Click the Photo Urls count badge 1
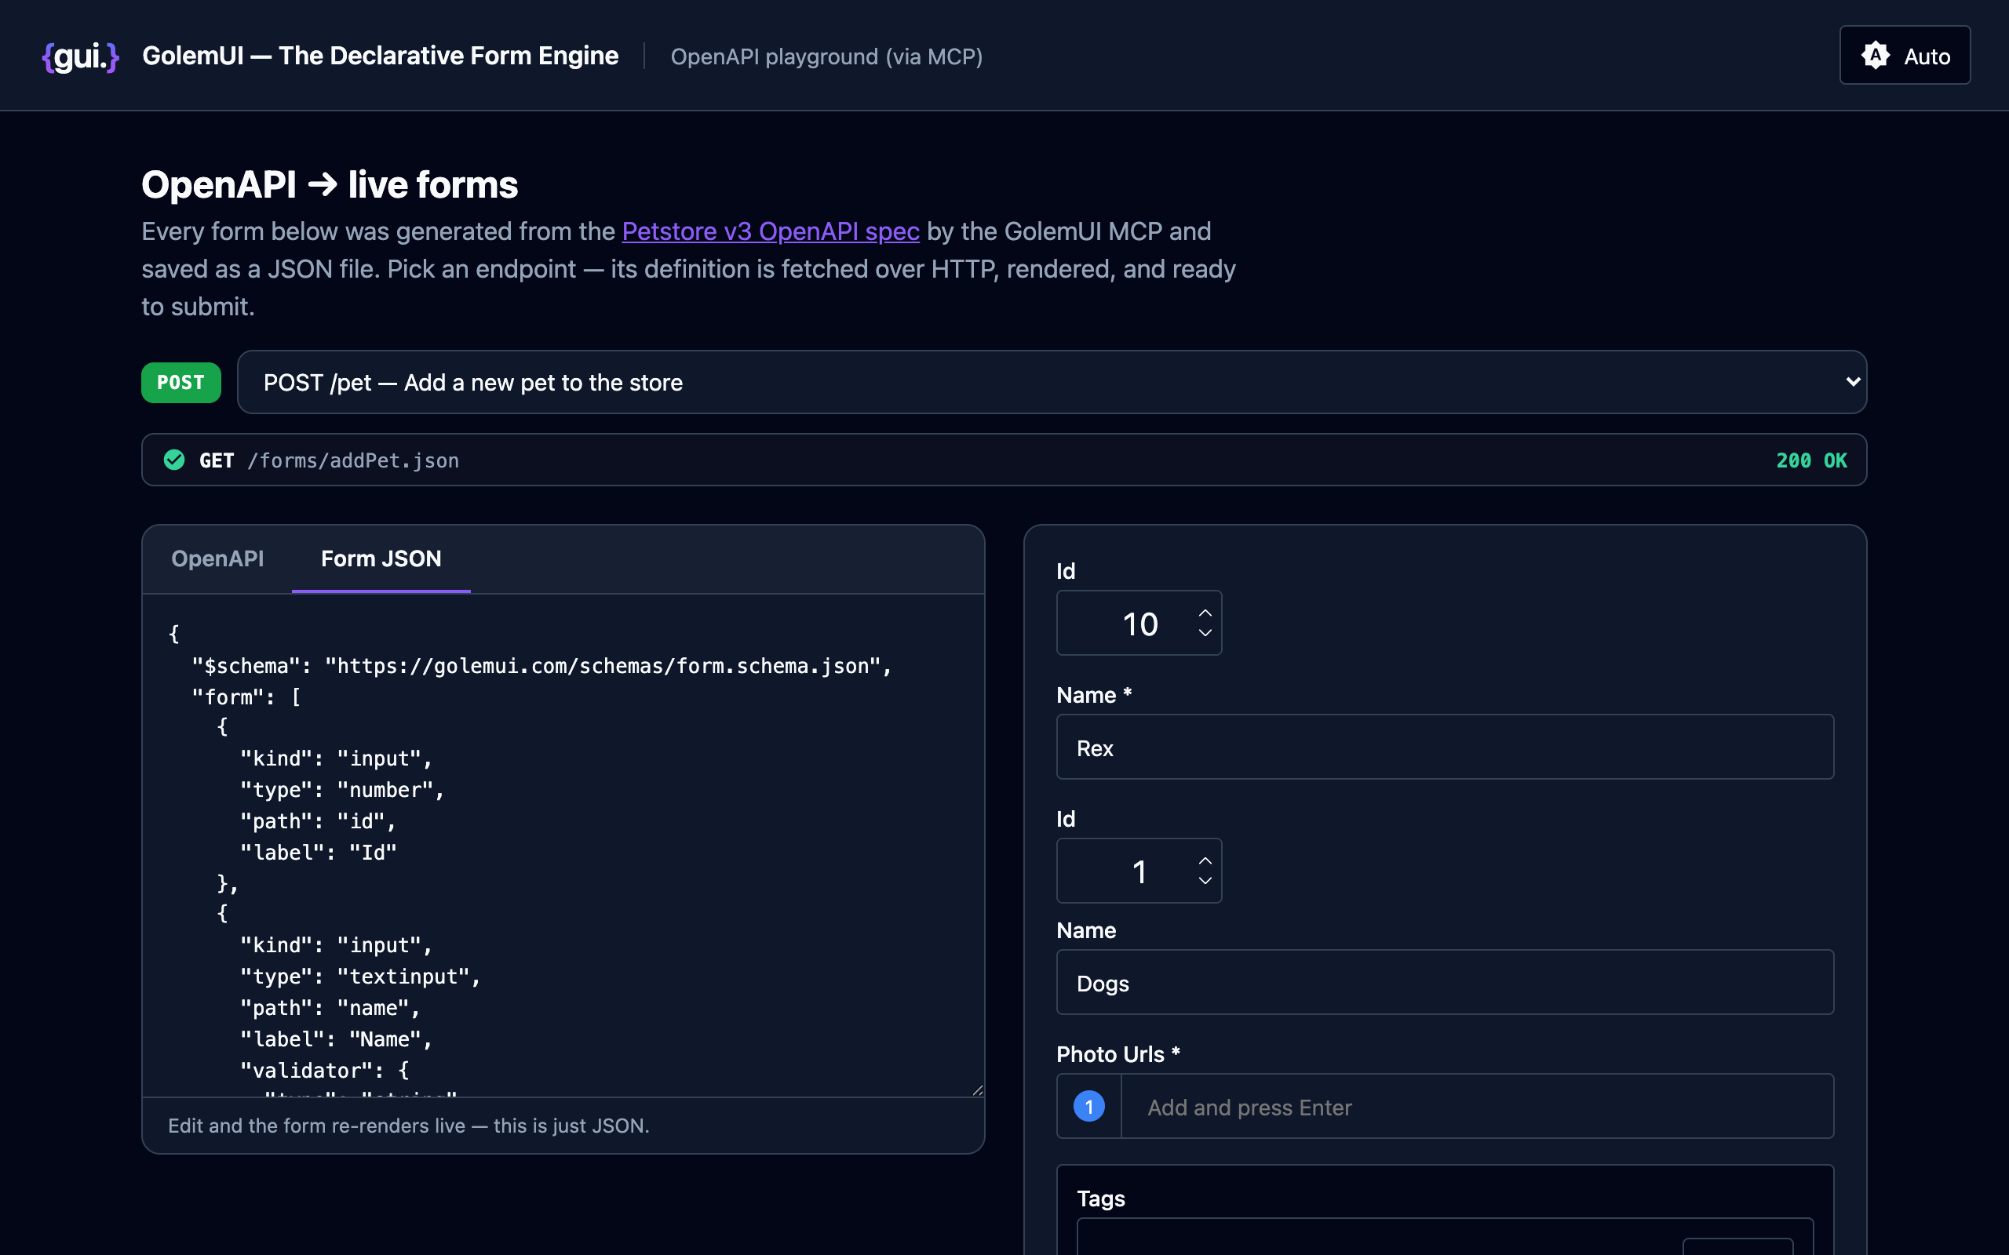Screen dimensions: 2009x1255 [x=1089, y=1107]
